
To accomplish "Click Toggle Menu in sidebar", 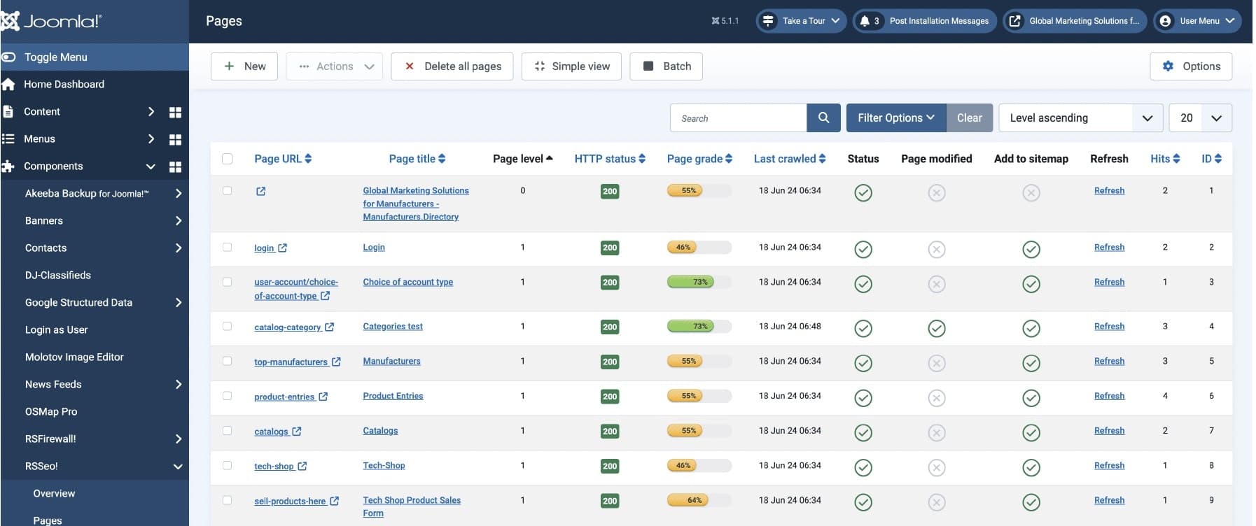I will [95, 57].
